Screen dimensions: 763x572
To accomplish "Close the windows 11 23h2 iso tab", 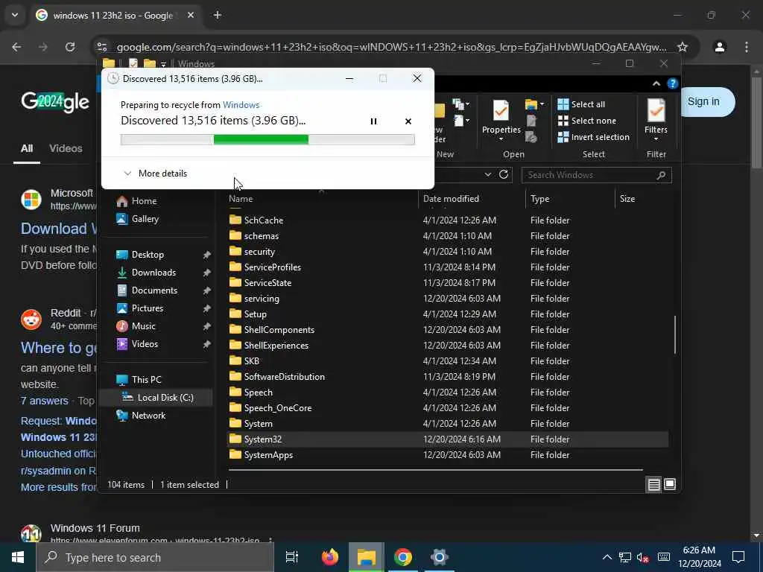I will point(191,15).
